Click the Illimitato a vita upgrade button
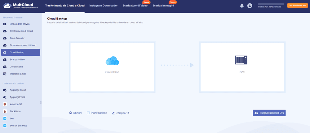310x133 pixels. pyautogui.click(x=298, y=6)
